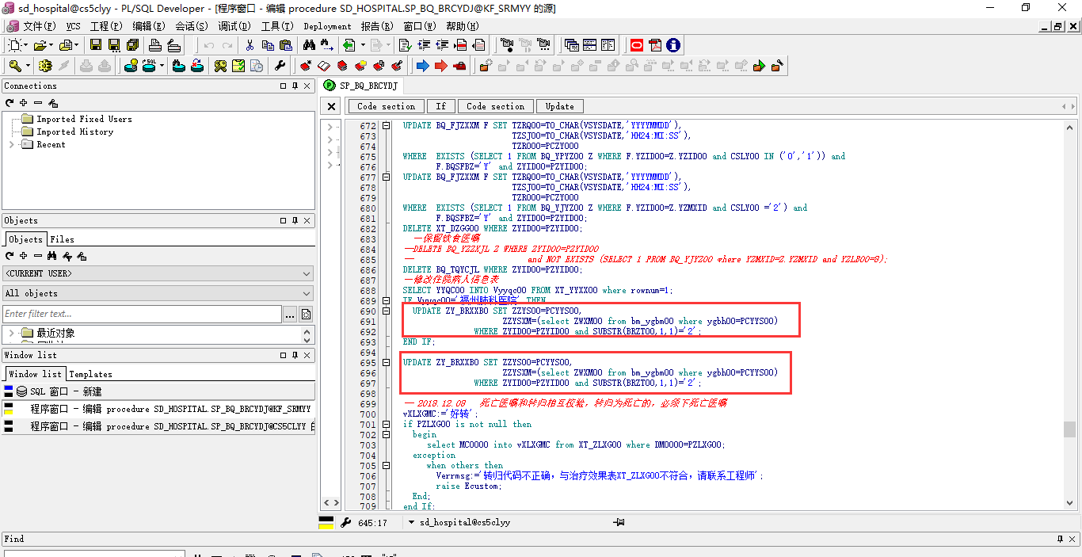Click the Save icon in the toolbar
This screenshot has height=557, width=1082.
click(x=96, y=45)
